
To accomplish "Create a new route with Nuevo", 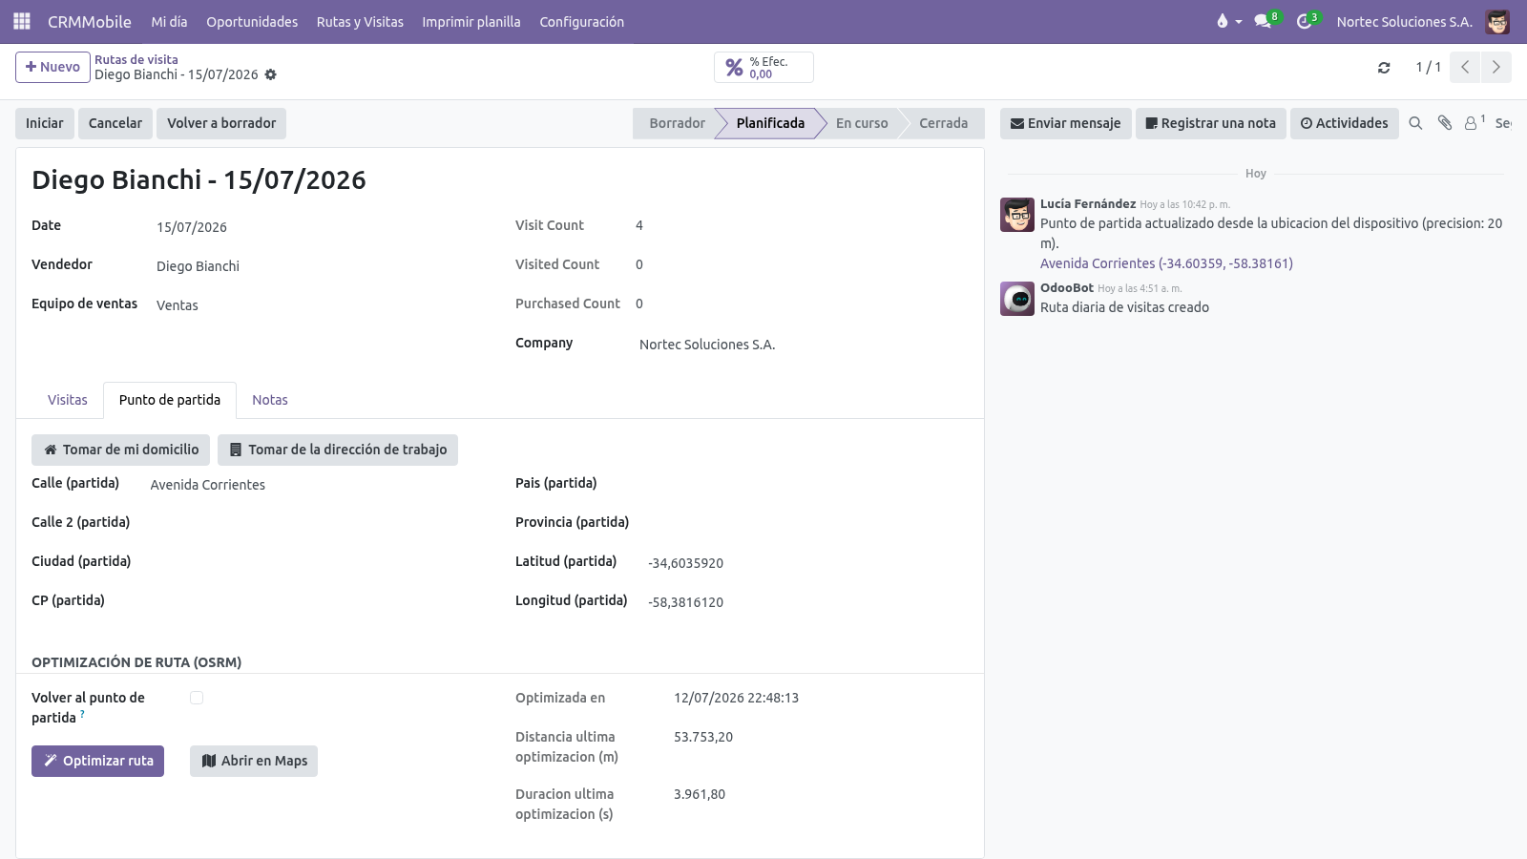I will pyautogui.click(x=52, y=67).
